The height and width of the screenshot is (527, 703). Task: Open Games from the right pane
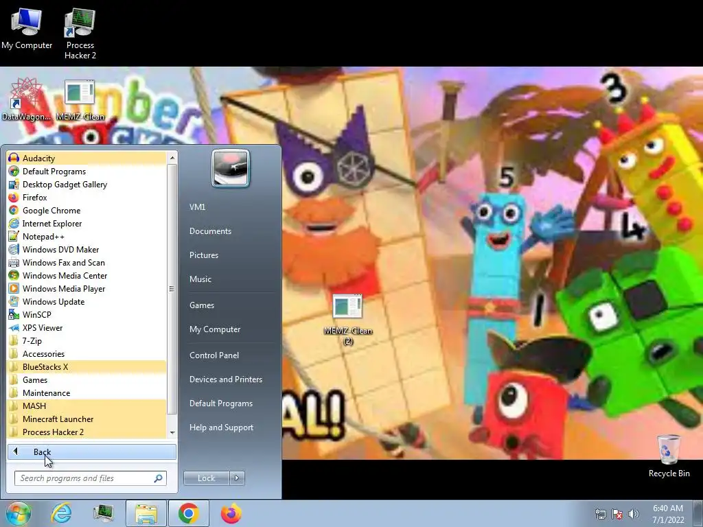[x=202, y=305]
